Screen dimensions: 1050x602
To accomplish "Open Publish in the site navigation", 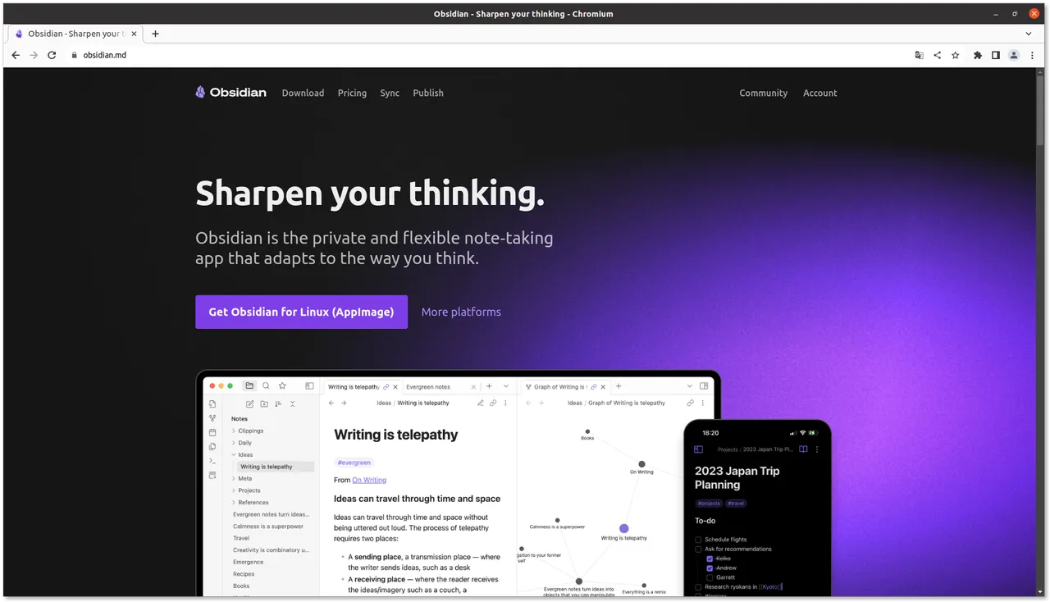I will [x=428, y=93].
